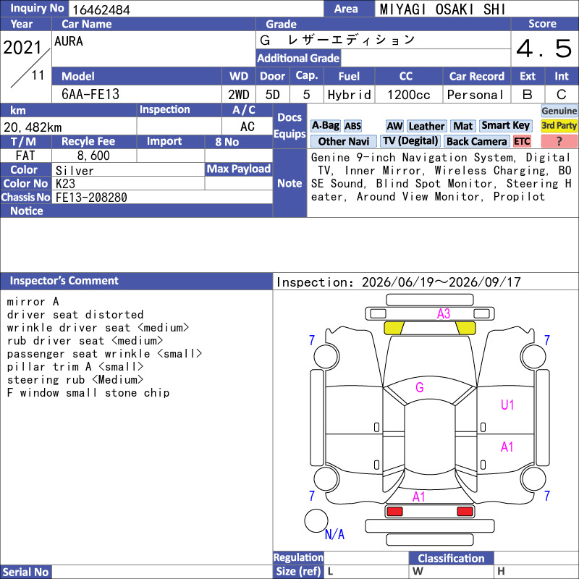
Task: Click the ABS equipment badge
Action: point(352,126)
